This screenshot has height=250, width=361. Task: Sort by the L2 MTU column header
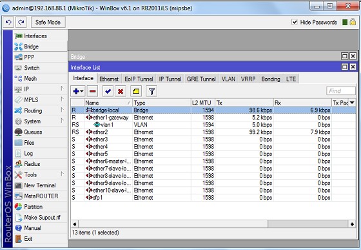click(x=203, y=103)
